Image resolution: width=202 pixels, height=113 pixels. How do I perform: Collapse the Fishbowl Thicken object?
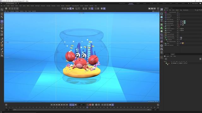tap(164, 38)
